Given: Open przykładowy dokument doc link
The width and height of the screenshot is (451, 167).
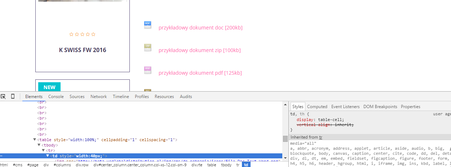Looking at the screenshot, I should coord(200,28).
